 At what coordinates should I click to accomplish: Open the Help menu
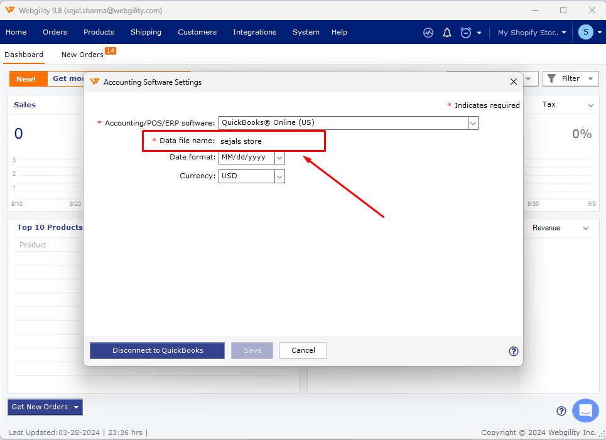[x=339, y=32]
